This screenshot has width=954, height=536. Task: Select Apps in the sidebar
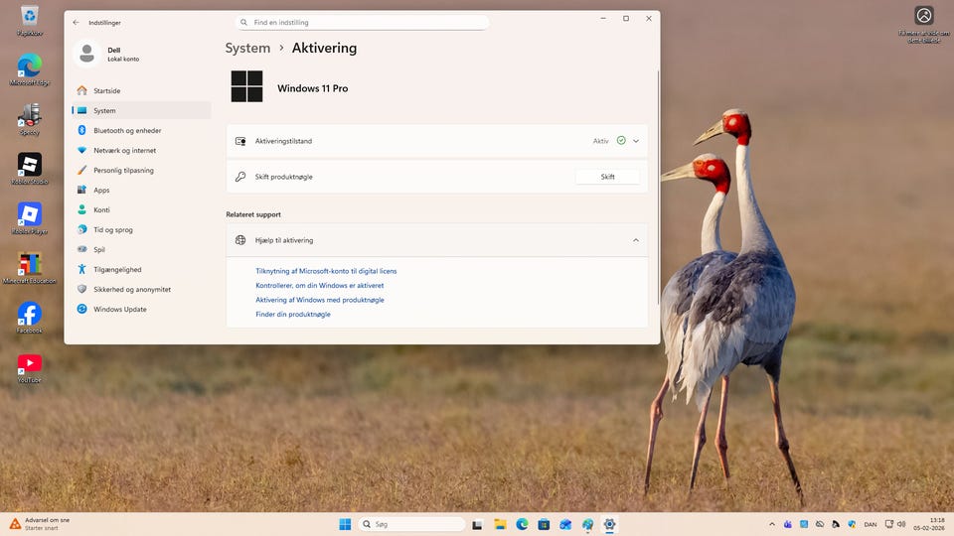click(x=101, y=190)
